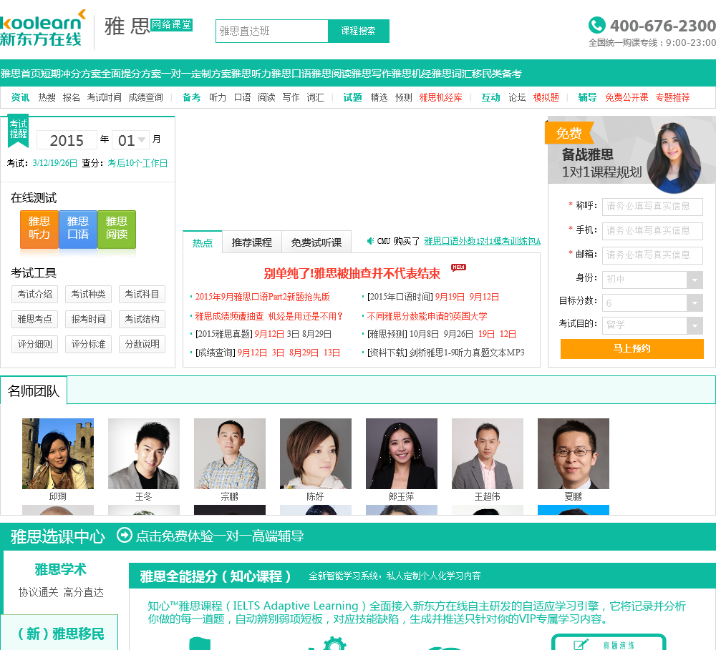
Task: Open the 雅思机经库 red link
Action: click(440, 97)
